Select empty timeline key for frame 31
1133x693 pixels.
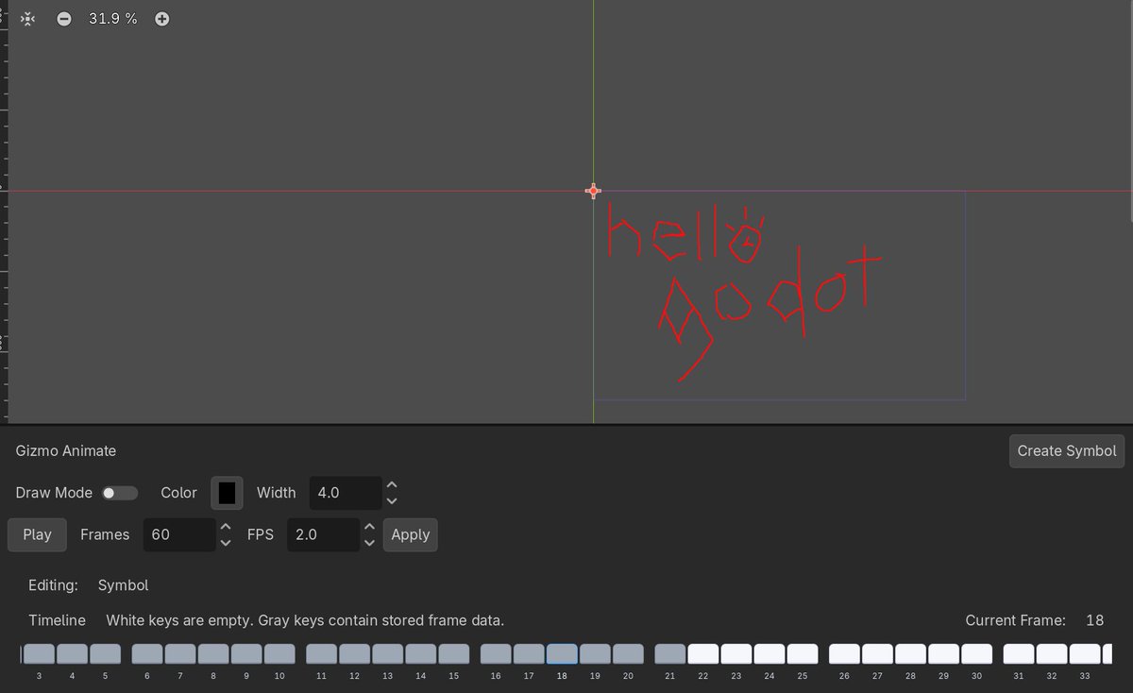tap(1019, 653)
